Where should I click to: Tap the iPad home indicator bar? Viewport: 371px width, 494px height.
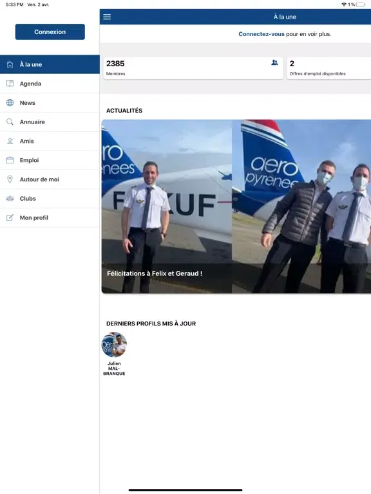(x=185, y=490)
